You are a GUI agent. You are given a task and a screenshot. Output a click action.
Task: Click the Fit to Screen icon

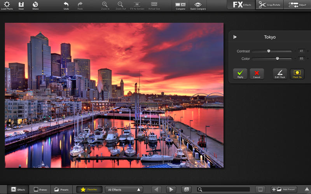click(137, 4)
